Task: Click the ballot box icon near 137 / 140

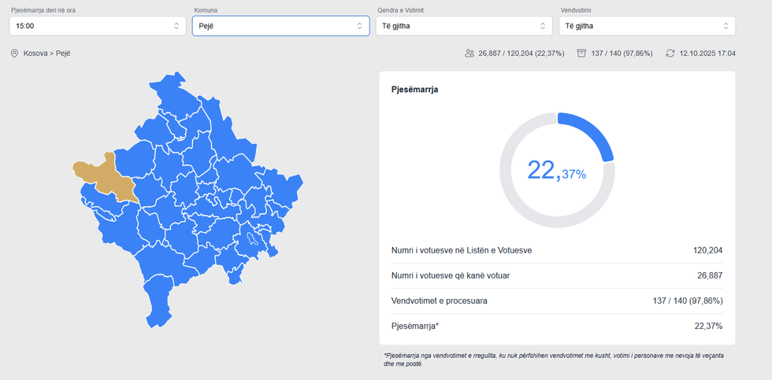Action: pyautogui.click(x=581, y=53)
